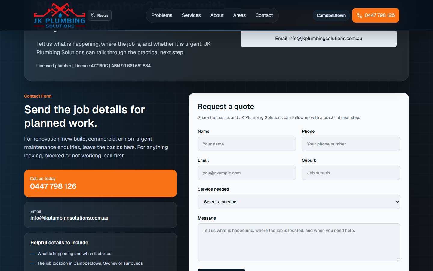Click the Replay button
The image size is (433, 271).
(x=100, y=15)
